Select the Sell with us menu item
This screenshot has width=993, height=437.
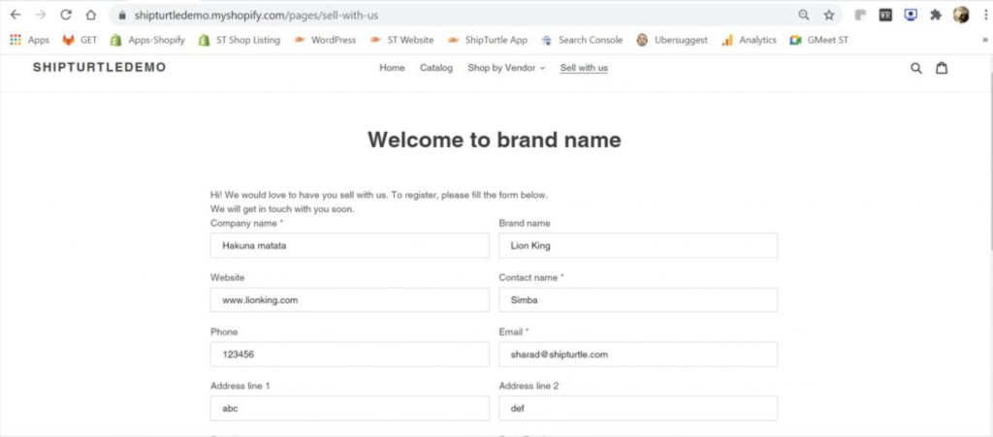point(584,68)
